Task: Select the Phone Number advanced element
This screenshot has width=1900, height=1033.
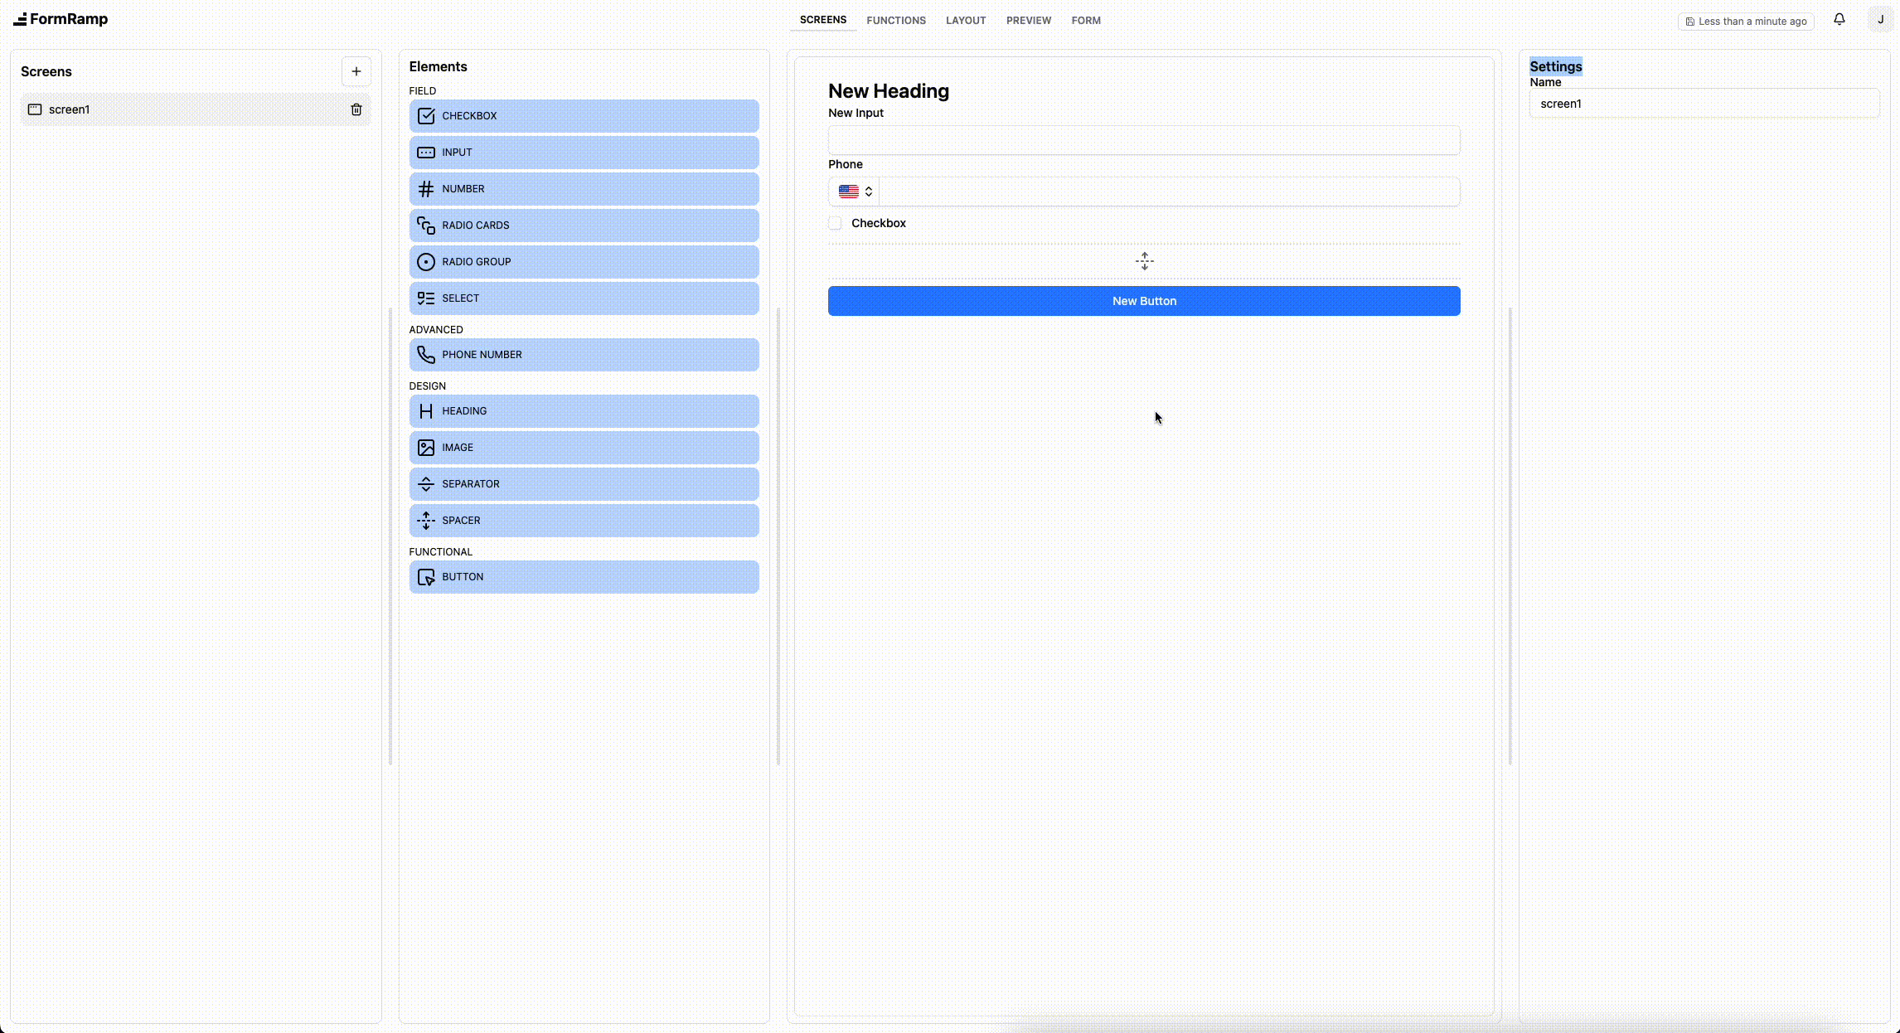Action: 584,355
